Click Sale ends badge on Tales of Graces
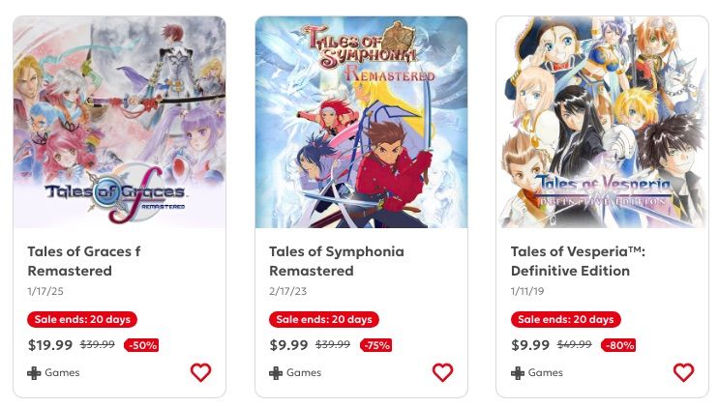The height and width of the screenshot is (408, 719). pyautogui.click(x=82, y=319)
